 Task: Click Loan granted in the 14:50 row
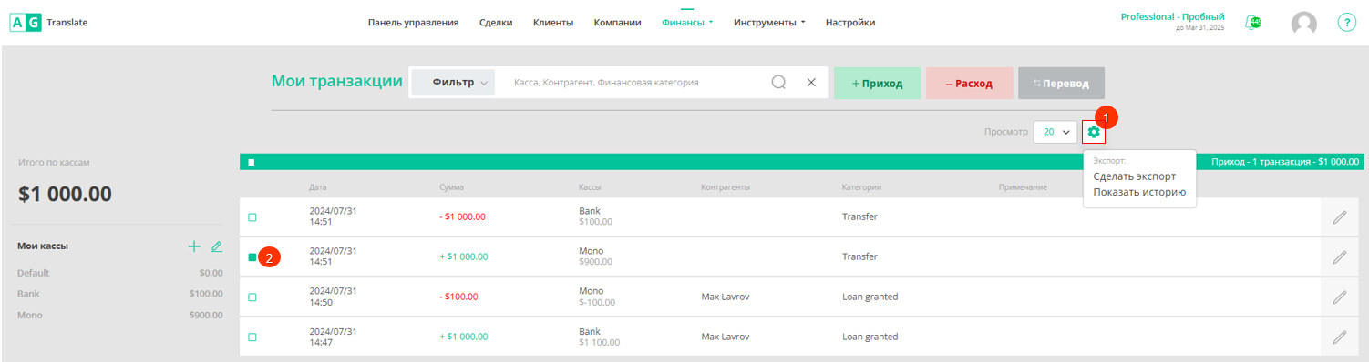coord(870,297)
